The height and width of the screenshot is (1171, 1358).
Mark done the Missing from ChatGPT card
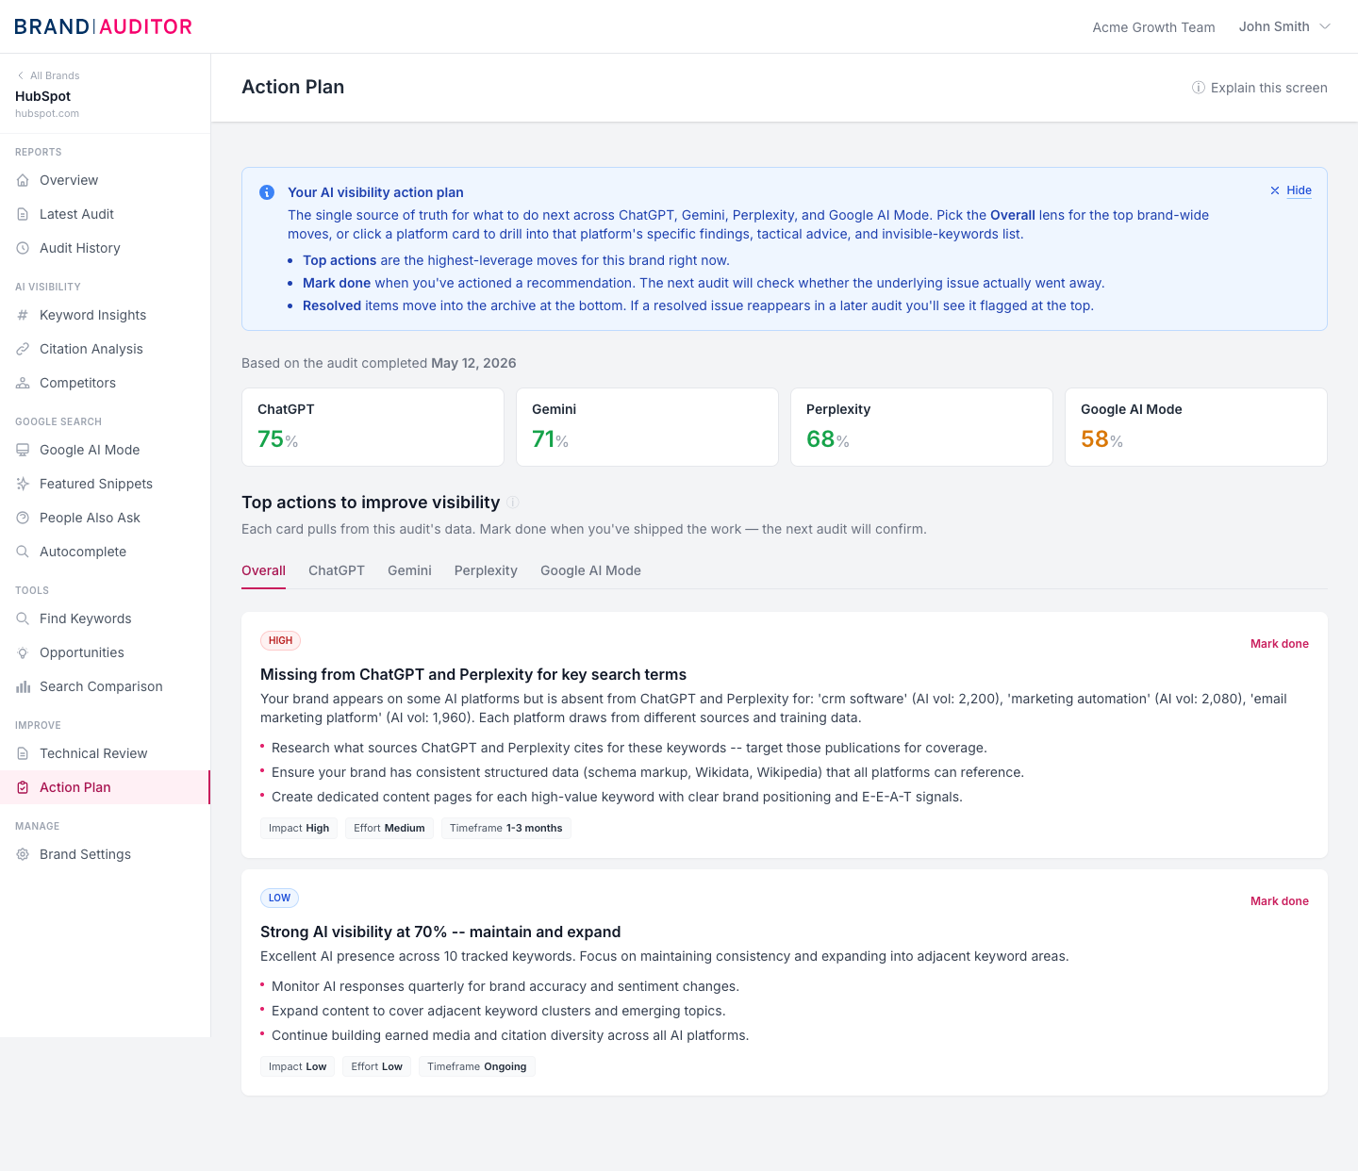coord(1279,644)
